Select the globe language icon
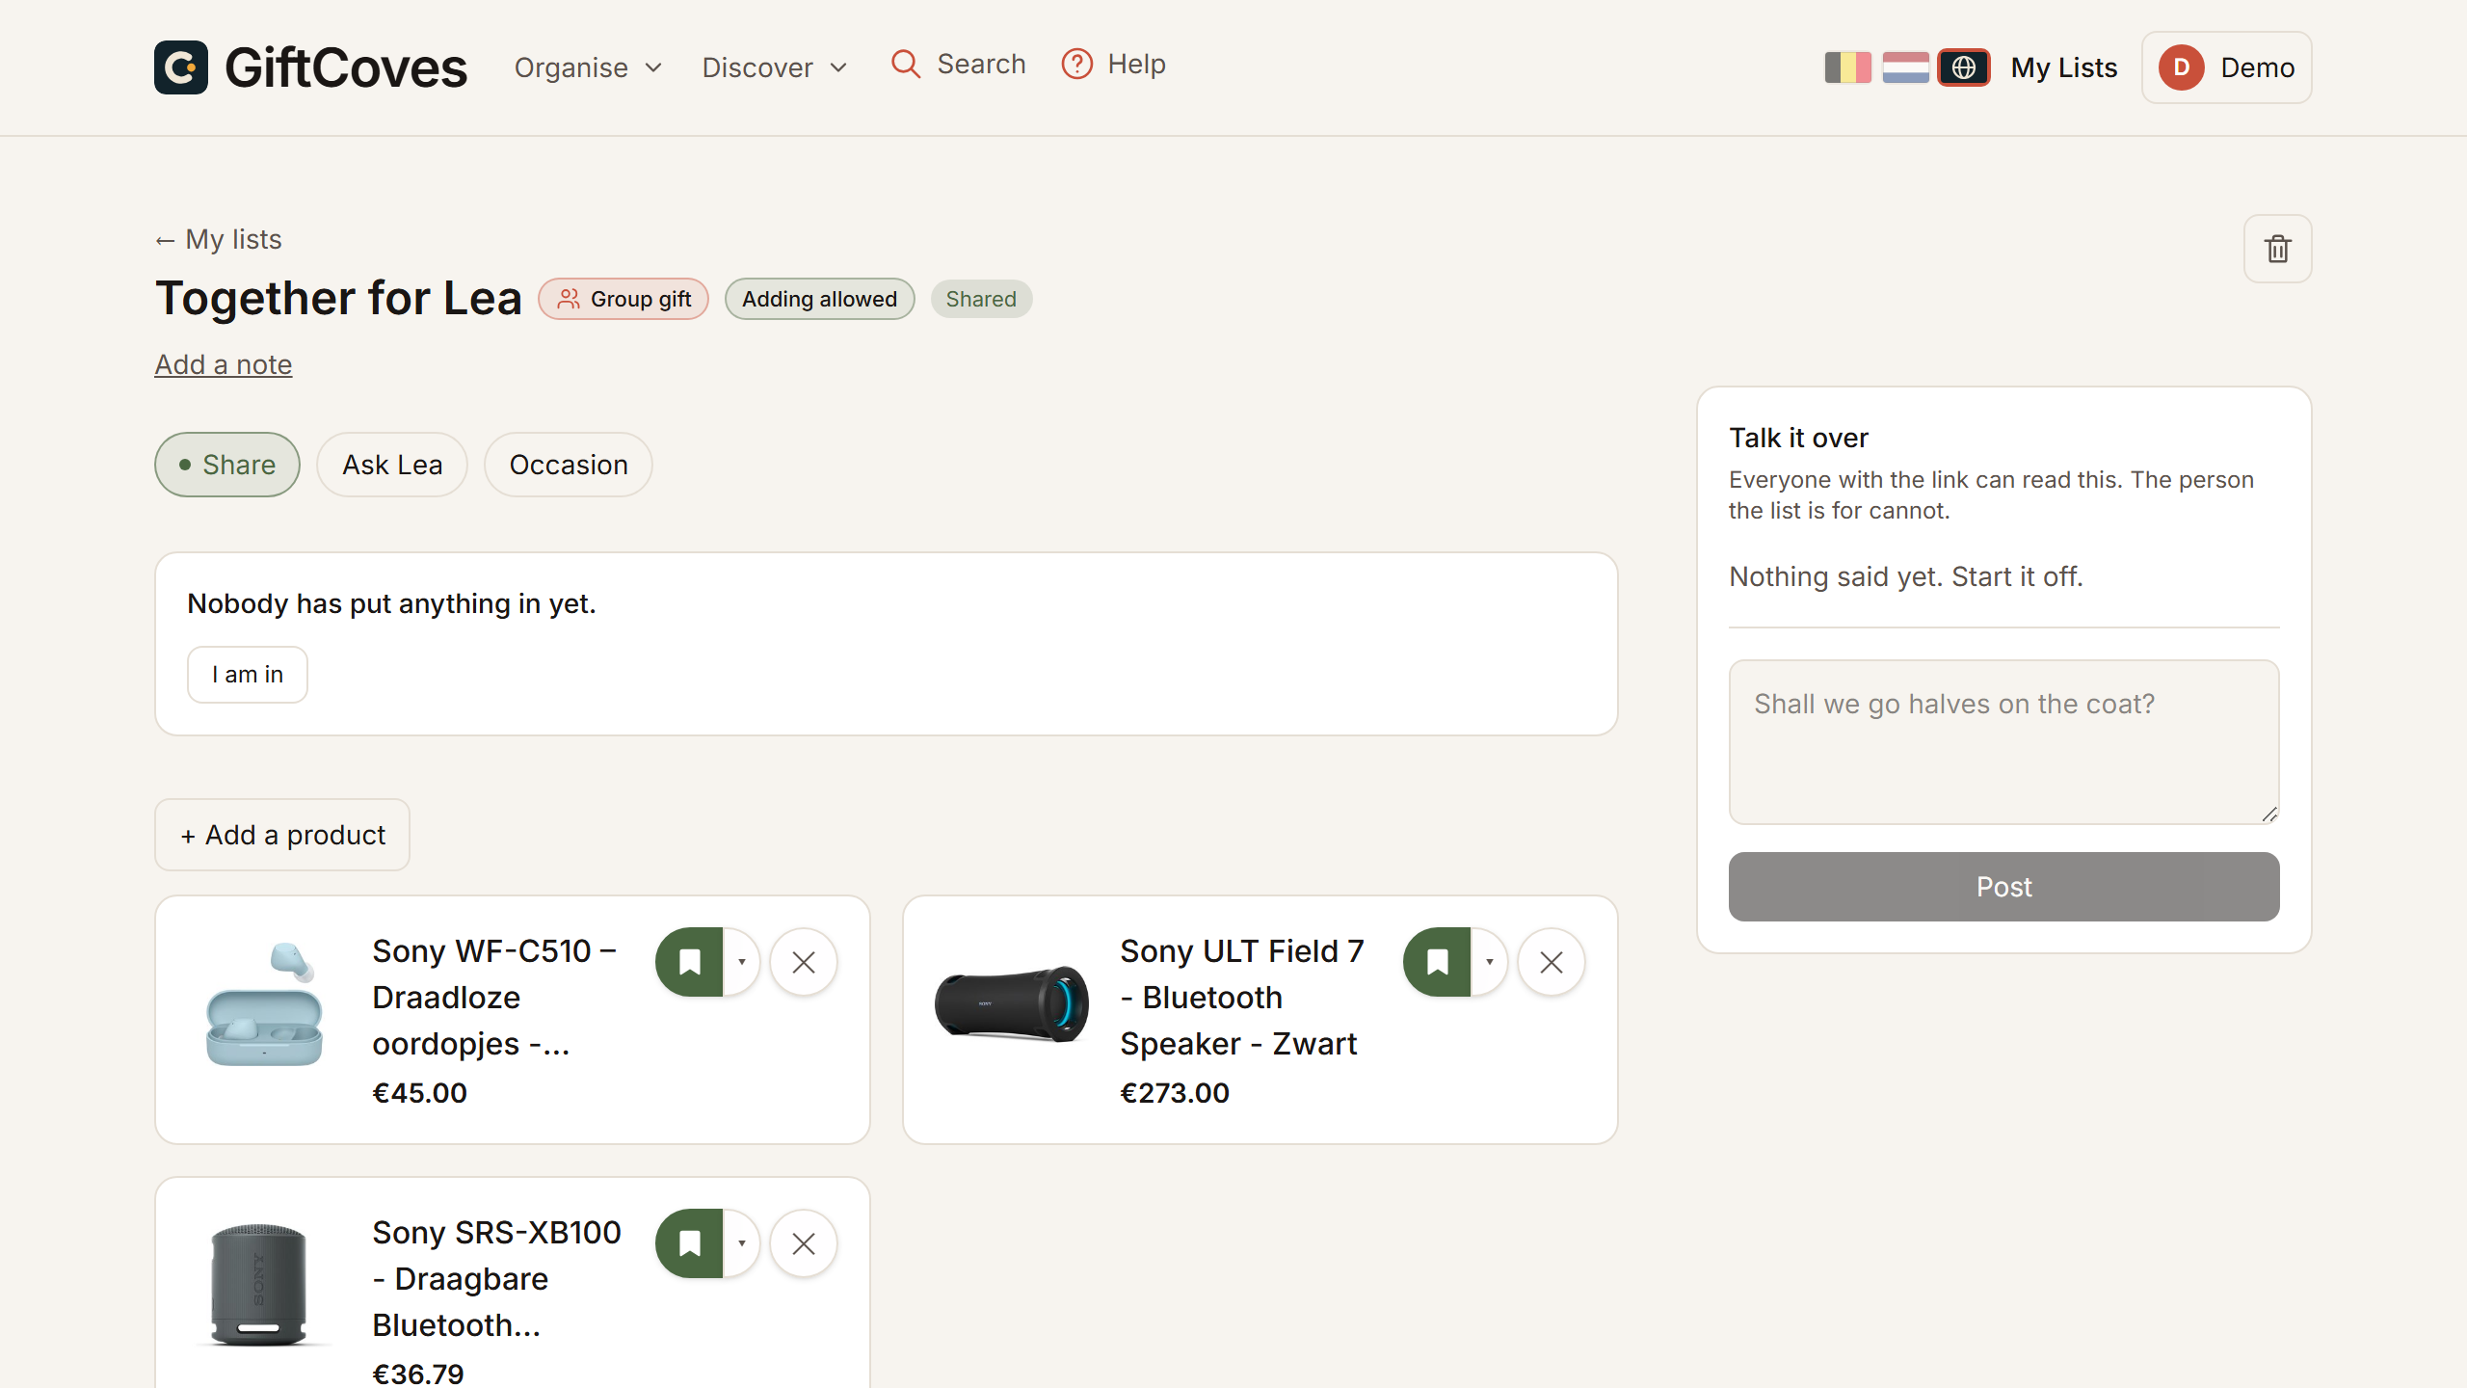The height and width of the screenshot is (1388, 2467). click(x=1964, y=67)
